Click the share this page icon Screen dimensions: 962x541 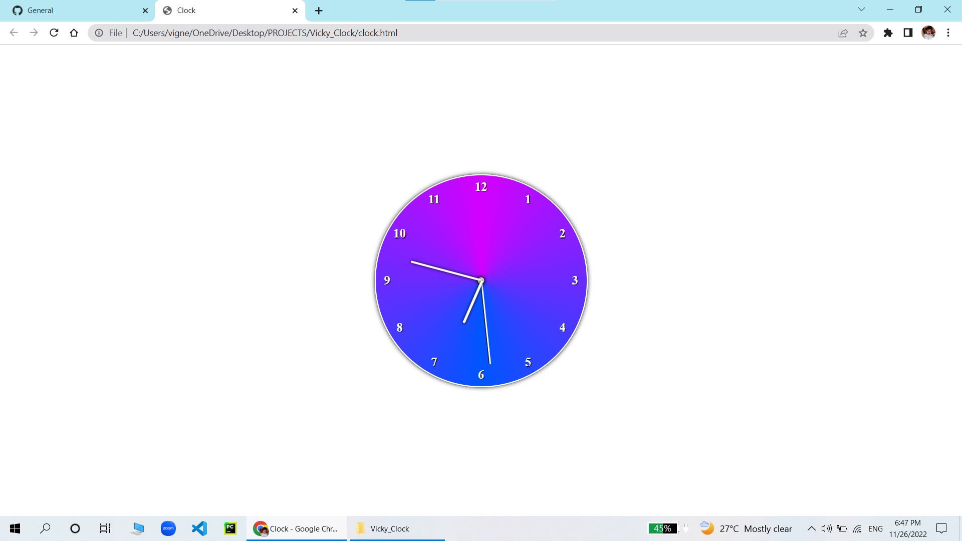843,33
